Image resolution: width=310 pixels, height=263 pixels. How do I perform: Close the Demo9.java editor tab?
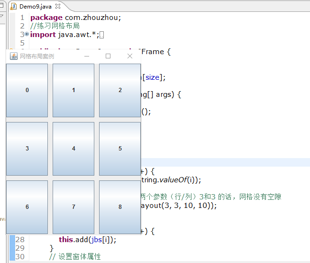[58, 6]
